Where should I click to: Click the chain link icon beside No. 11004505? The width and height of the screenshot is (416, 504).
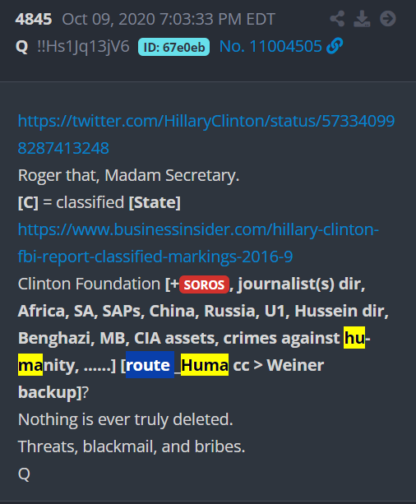coord(335,46)
